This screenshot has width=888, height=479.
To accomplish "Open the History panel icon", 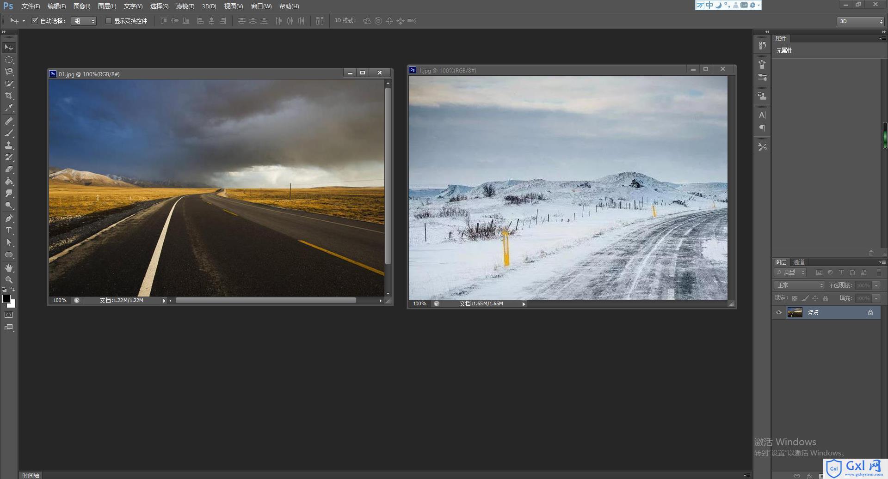I will pyautogui.click(x=762, y=45).
